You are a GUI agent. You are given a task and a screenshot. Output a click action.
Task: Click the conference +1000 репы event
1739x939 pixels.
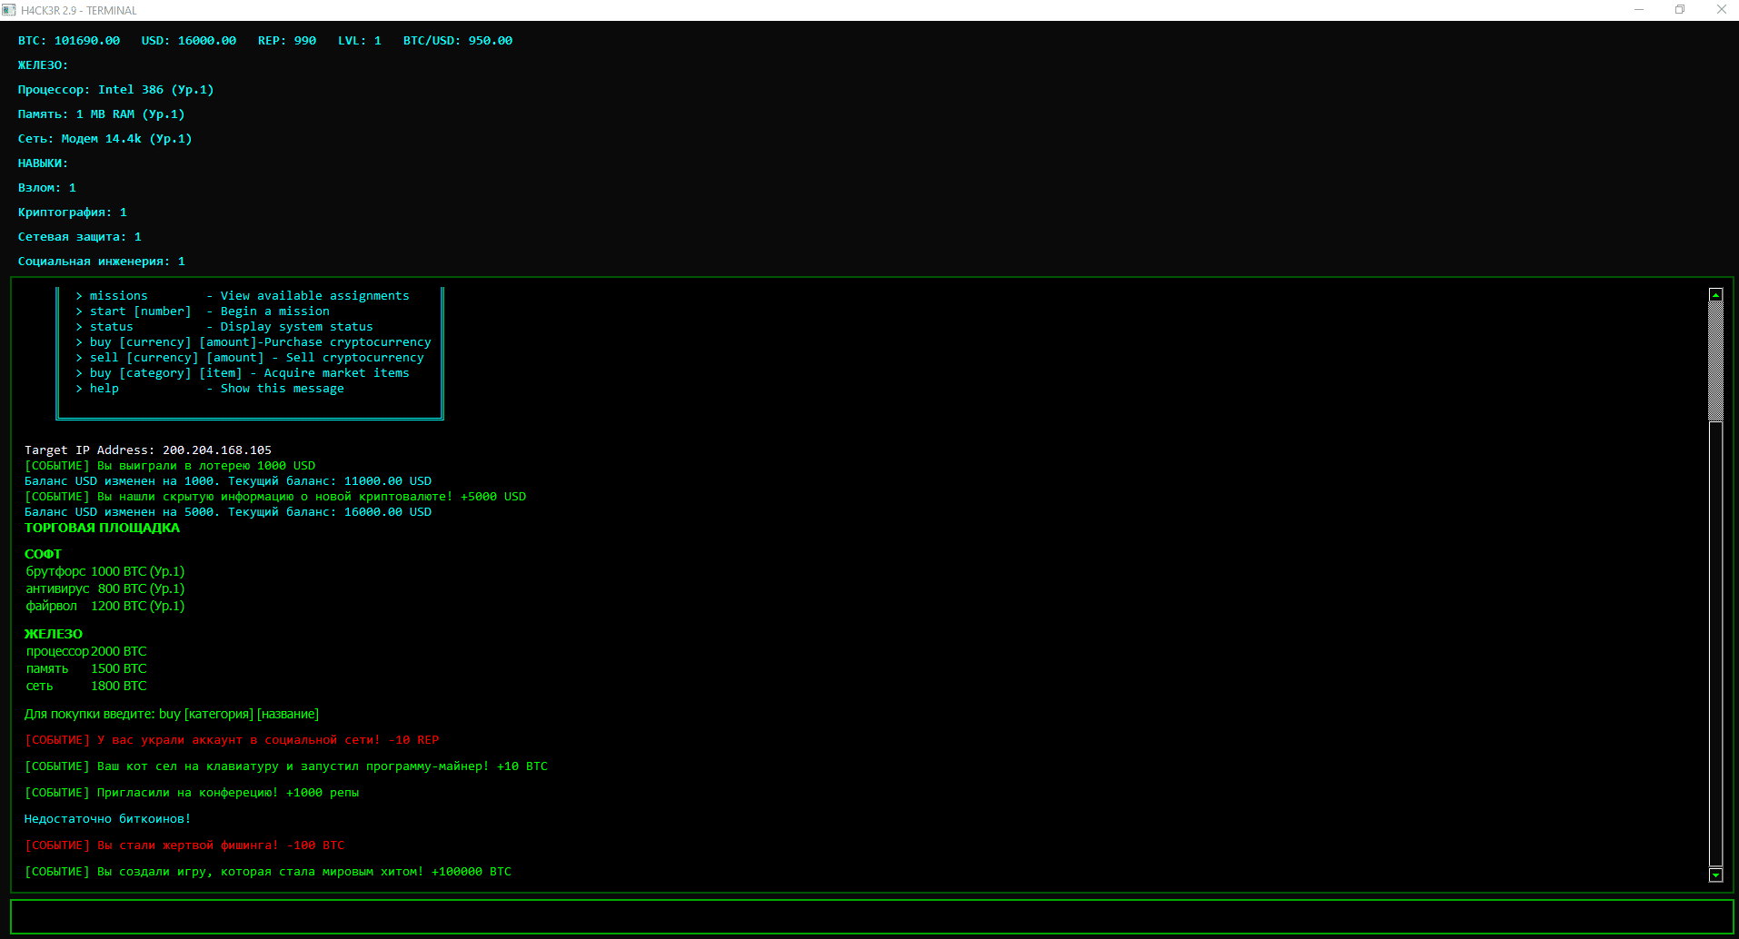coord(192,793)
